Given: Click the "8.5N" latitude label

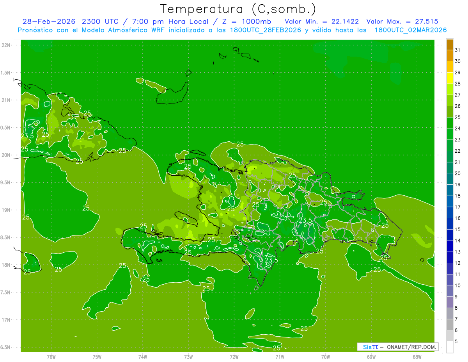Looking at the screenshot, I should point(5,237).
